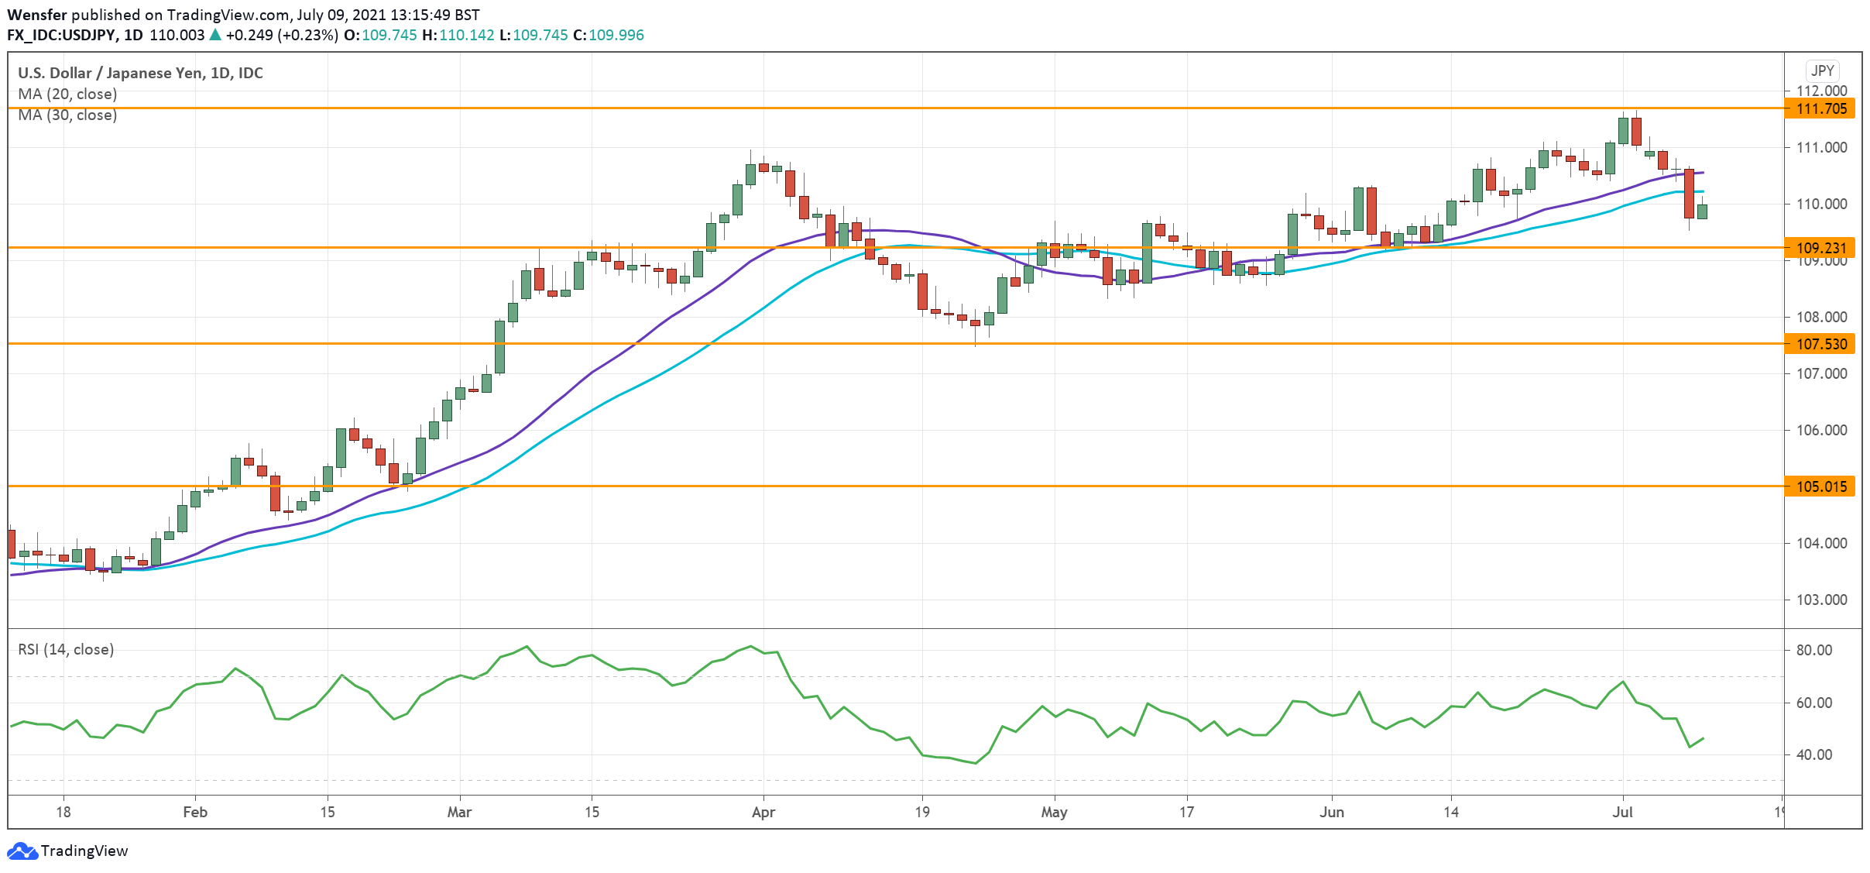
Task: Select the MA (30, close) indicator label
Action: coord(67,115)
